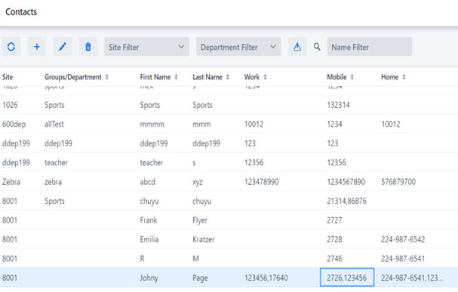Refresh the contacts list
This screenshot has height=292, width=458.
[x=11, y=47]
